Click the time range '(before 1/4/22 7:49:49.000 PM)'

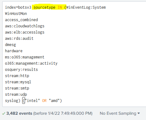[x=63, y=113]
